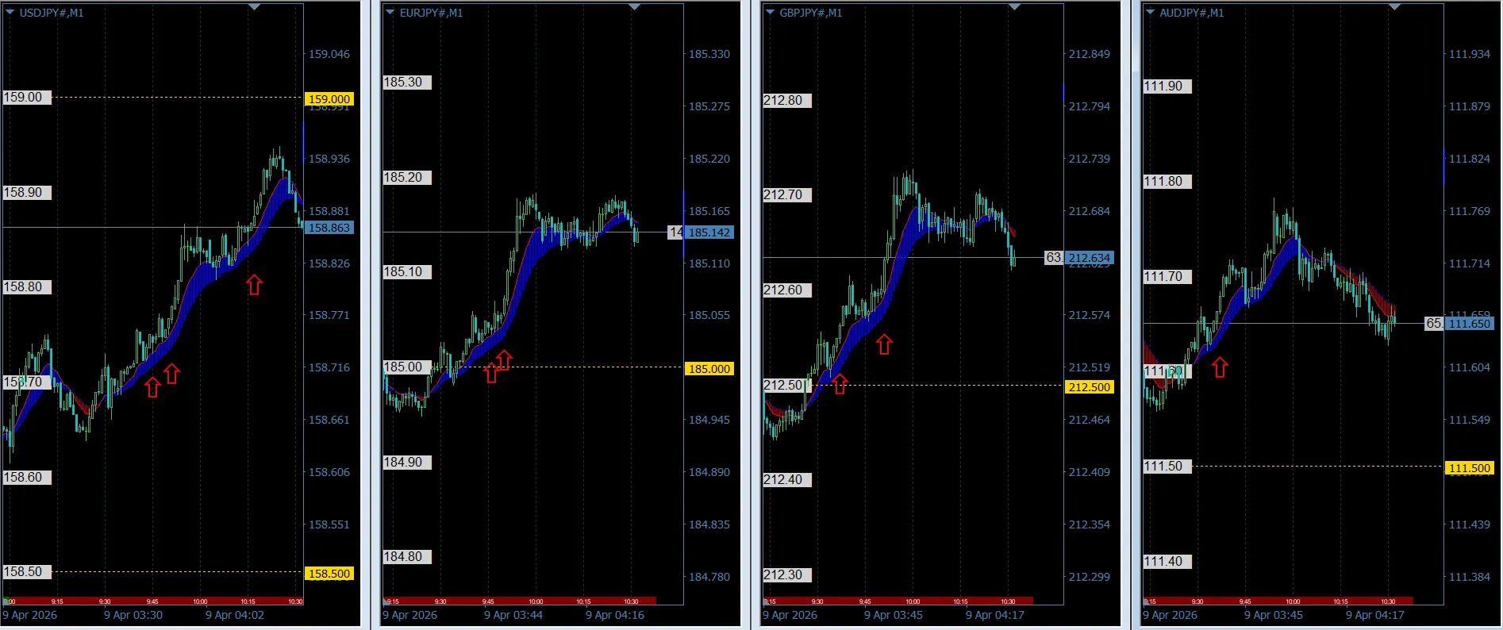Image resolution: width=1503 pixels, height=630 pixels.
Task: Click the 212.80 level label in GBPJPY chart
Action: [x=787, y=101]
